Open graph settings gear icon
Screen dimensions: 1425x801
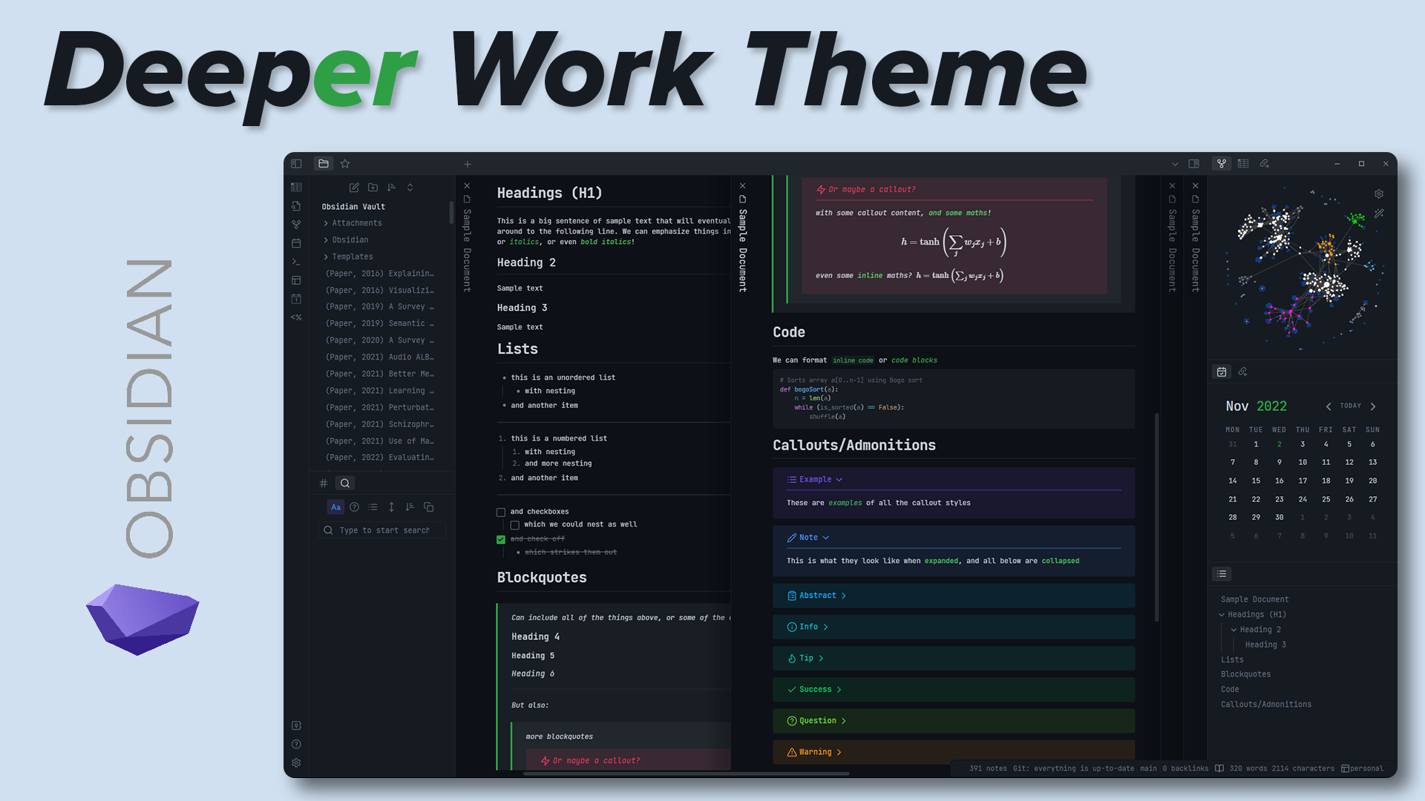tap(1378, 194)
